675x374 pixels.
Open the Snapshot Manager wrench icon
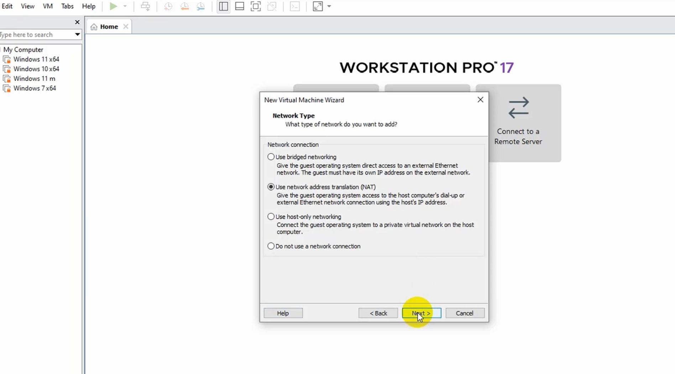201,6
